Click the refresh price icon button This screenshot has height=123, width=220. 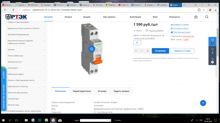pyautogui.click(x=137, y=42)
